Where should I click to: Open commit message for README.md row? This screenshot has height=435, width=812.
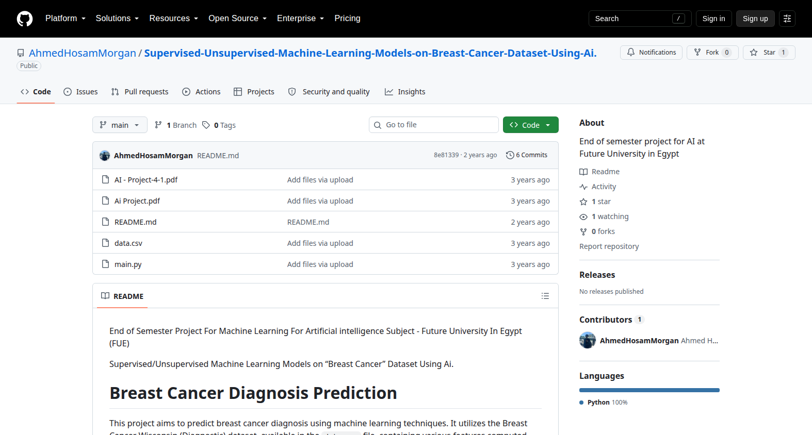click(x=308, y=222)
